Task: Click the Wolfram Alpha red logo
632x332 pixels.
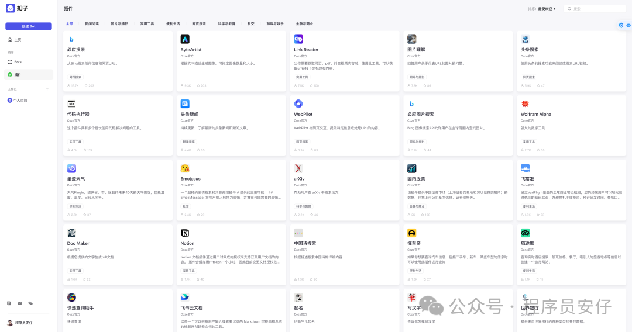Action: (x=525, y=103)
